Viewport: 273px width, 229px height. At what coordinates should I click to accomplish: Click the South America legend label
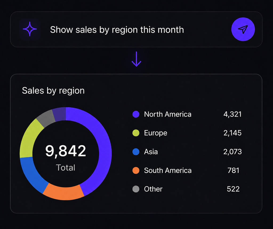tap(168, 171)
